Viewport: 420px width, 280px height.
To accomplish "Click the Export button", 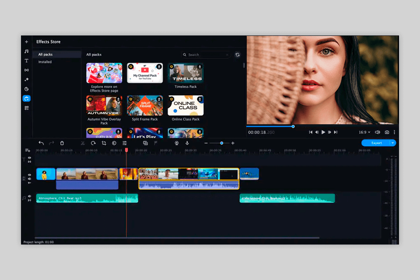I will (x=376, y=143).
